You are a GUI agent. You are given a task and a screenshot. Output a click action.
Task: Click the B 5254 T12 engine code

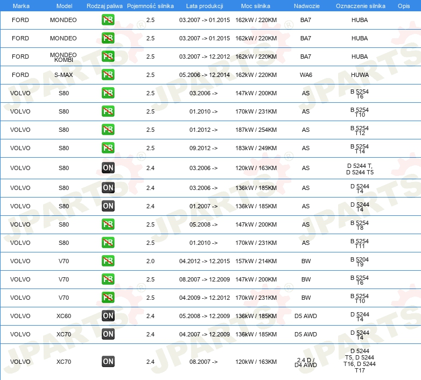click(360, 130)
